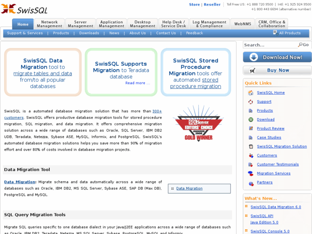Click the Go search button
Image resolution: width=312 pixels, height=234 pixels.
coord(306,45)
